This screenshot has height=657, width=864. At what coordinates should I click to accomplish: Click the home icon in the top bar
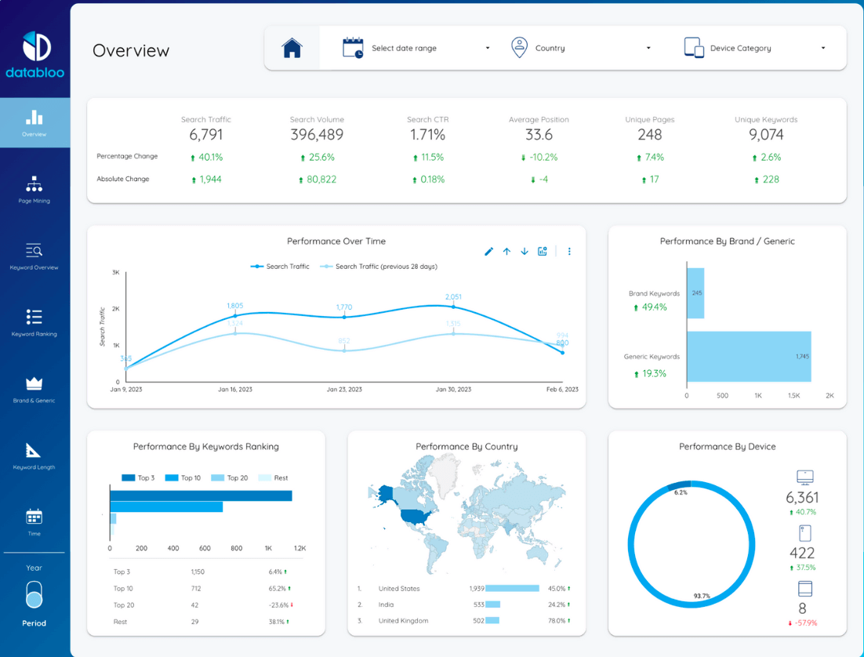point(292,48)
